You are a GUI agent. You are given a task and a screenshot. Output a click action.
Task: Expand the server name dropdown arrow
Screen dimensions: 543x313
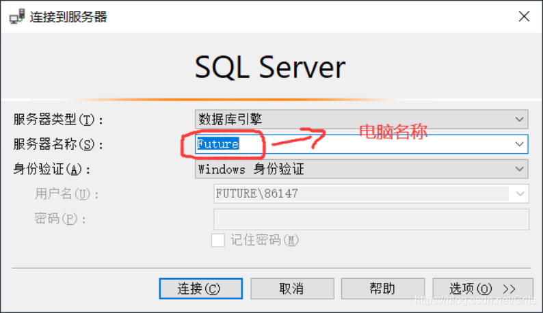point(519,144)
